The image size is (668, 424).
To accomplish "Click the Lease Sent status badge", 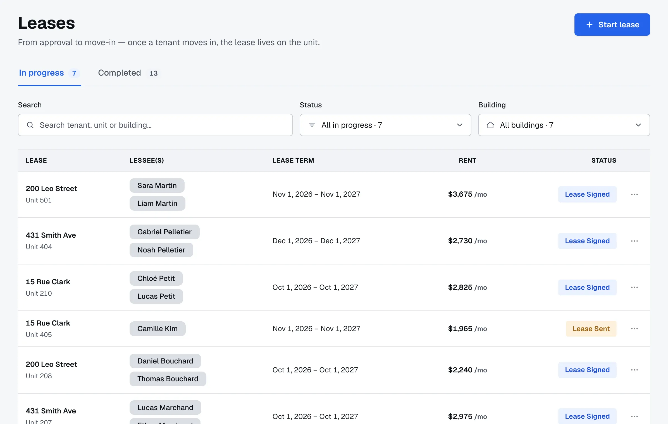I will 591,329.
